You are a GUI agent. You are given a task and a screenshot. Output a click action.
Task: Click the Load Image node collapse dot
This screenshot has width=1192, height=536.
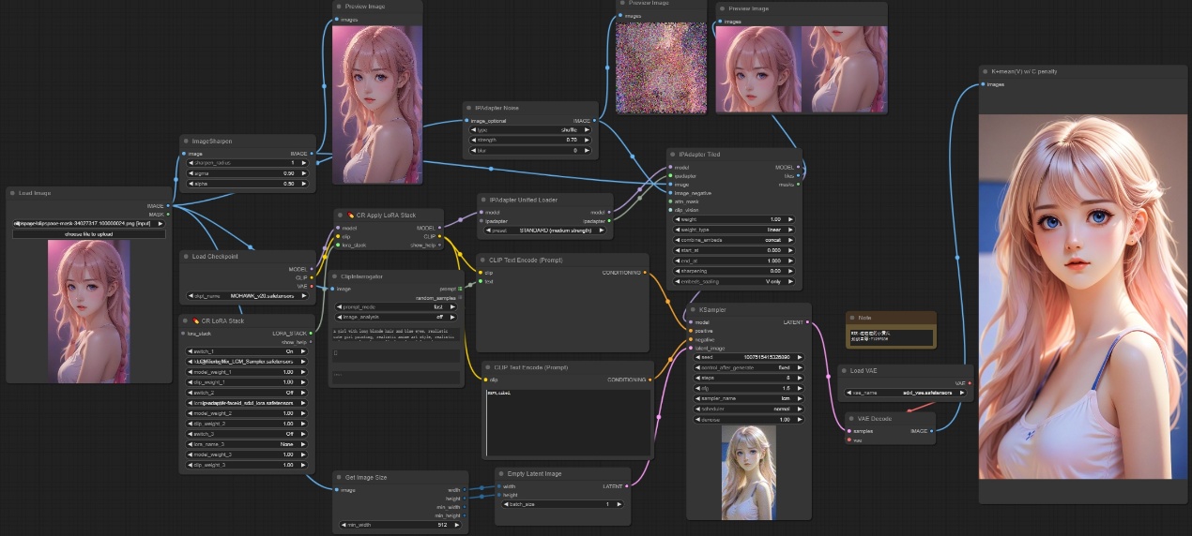13,193
